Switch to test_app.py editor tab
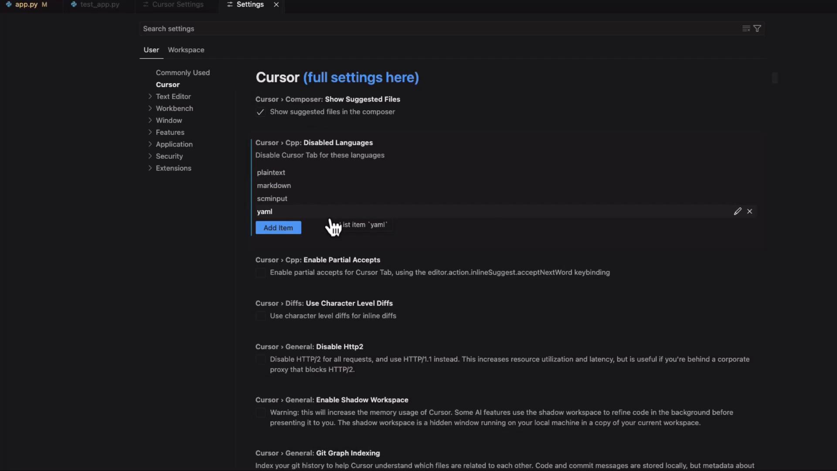Image resolution: width=837 pixels, height=471 pixels. tap(100, 5)
